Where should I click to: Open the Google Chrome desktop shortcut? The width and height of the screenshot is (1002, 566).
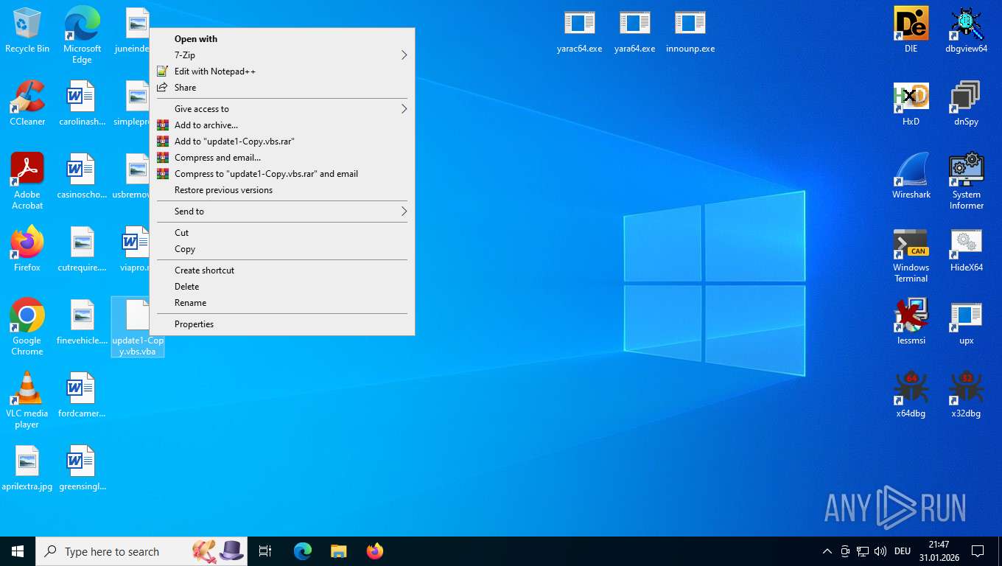coord(27,327)
